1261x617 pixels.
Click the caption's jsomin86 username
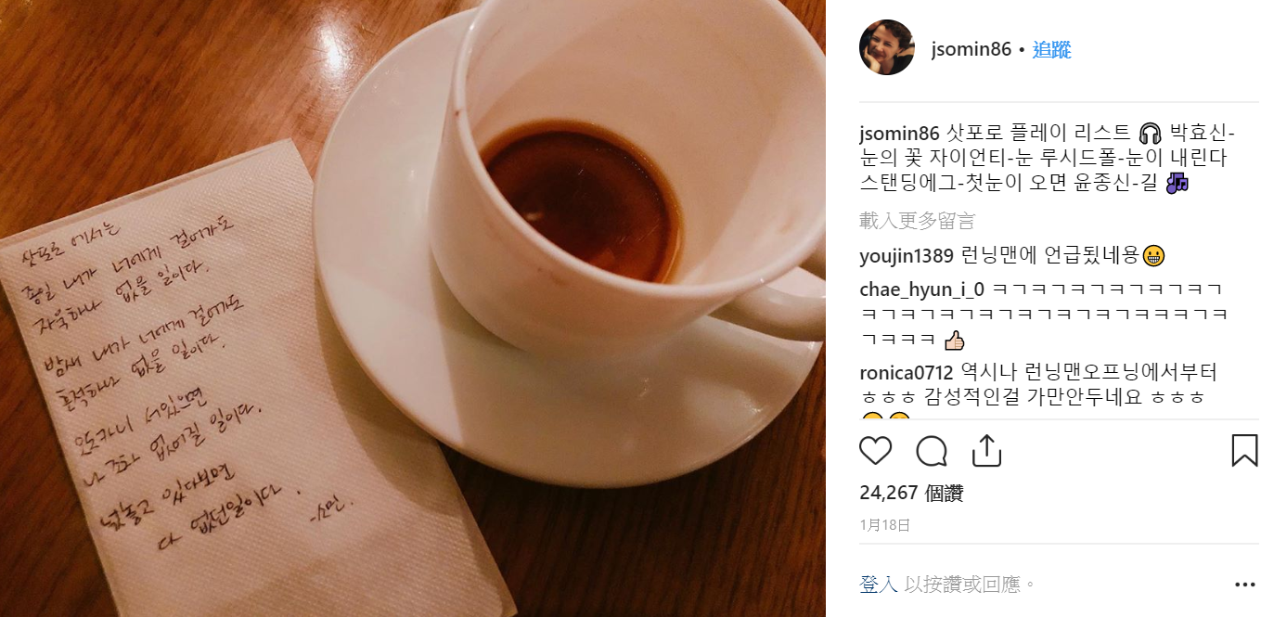(899, 132)
